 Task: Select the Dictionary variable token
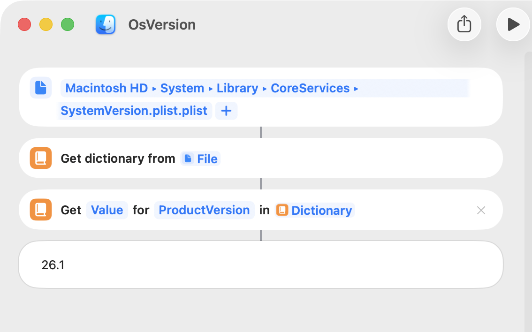coord(315,211)
